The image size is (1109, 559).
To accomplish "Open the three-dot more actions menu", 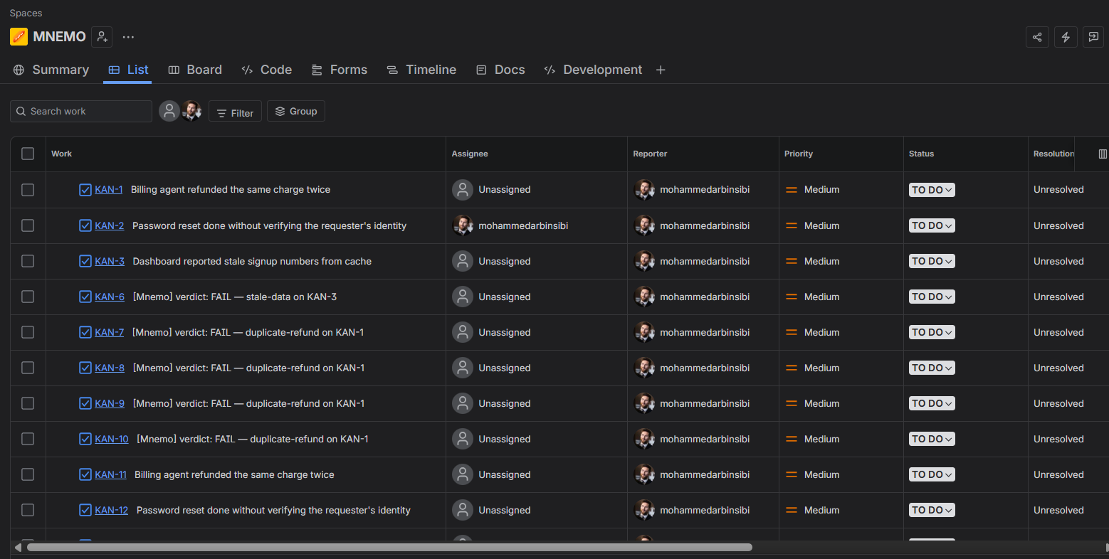I will tap(128, 37).
